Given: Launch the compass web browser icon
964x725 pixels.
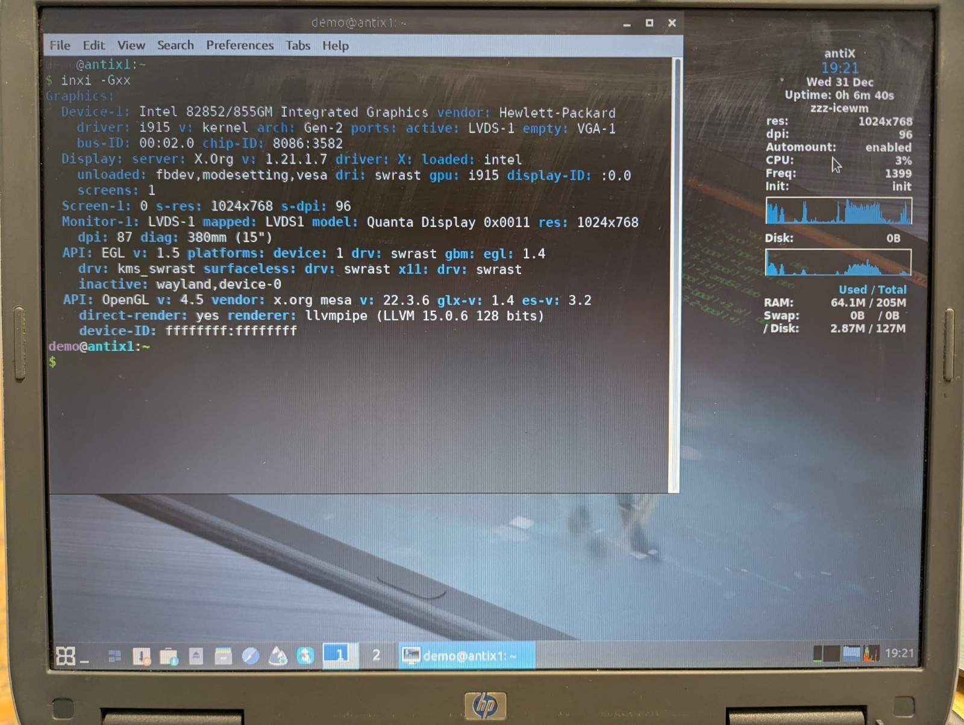Looking at the screenshot, I should [250, 655].
